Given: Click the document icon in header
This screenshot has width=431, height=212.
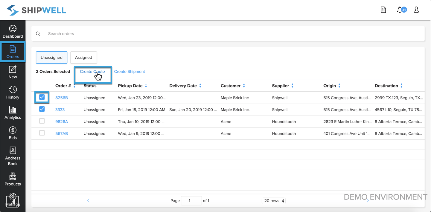Looking at the screenshot, I should click(x=383, y=10).
